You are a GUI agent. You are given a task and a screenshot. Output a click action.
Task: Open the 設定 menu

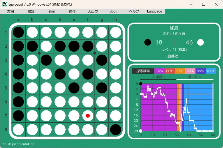(x=31, y=11)
